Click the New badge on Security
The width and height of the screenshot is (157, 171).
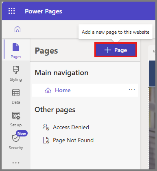pos(22,134)
